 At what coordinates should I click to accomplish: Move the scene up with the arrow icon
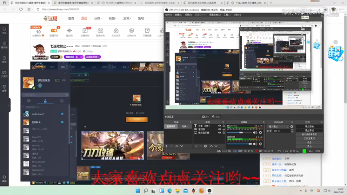pos(177,146)
